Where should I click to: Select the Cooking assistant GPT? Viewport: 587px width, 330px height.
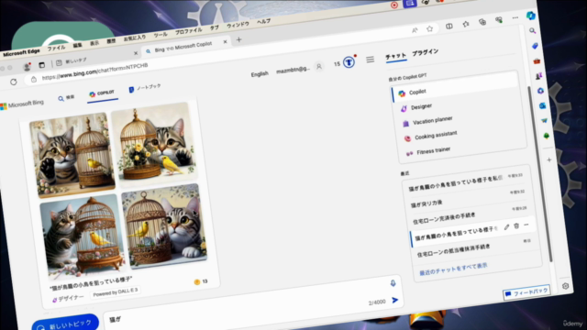coord(436,136)
